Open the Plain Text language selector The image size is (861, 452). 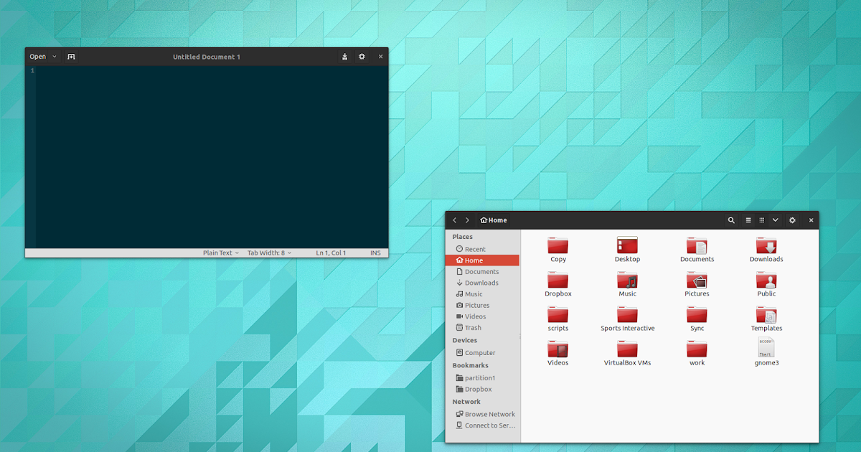[220, 252]
